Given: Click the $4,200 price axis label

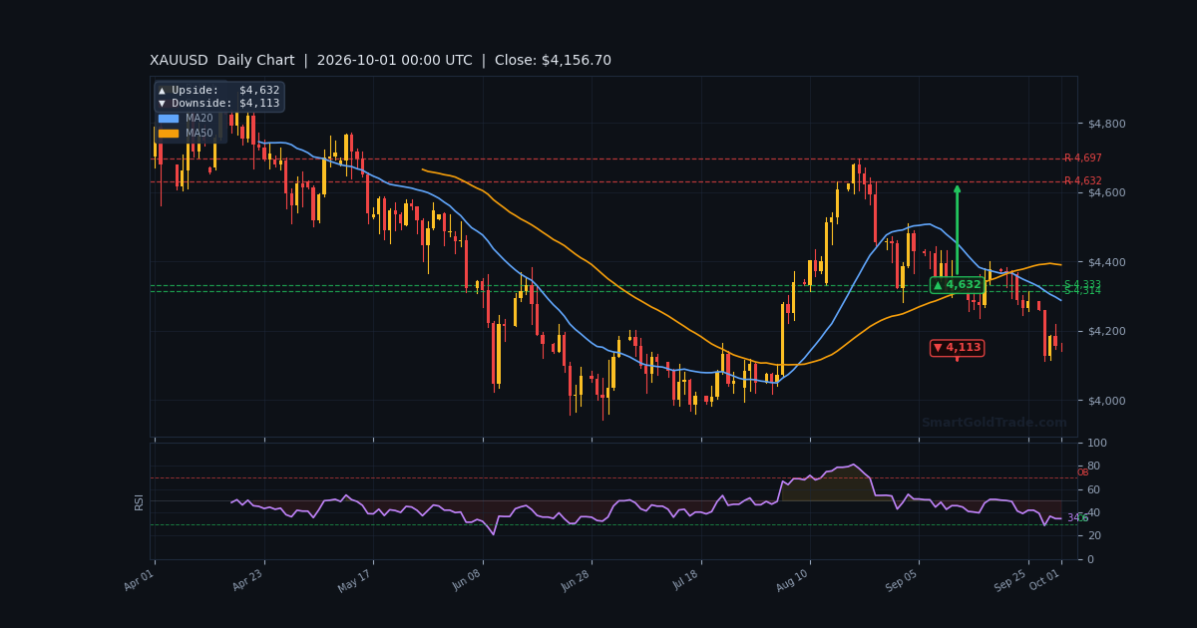Looking at the screenshot, I should tap(1106, 331).
